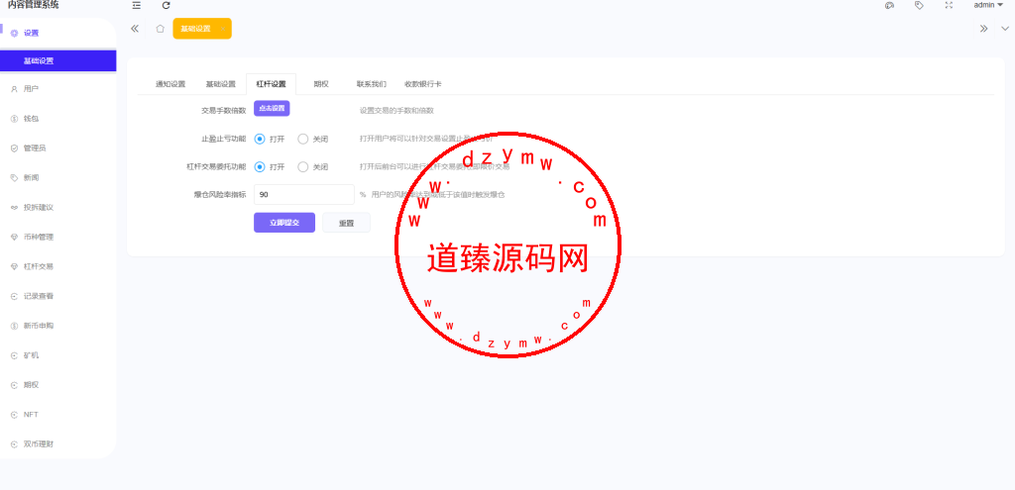Image resolution: width=1015 pixels, height=490 pixels.
Task: Open the 投拆建议 sidebar menu
Action: click(58, 208)
